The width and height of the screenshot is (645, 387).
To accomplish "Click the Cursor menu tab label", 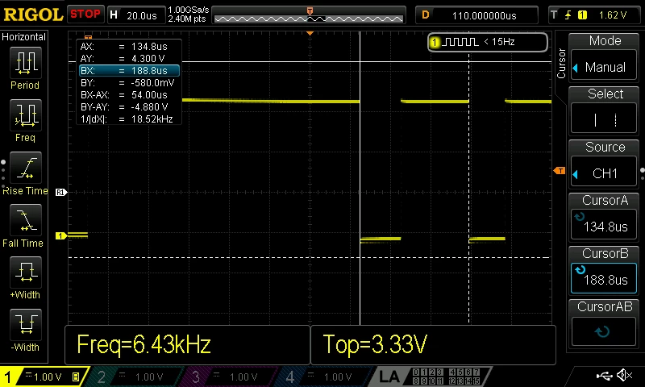I will 561,64.
